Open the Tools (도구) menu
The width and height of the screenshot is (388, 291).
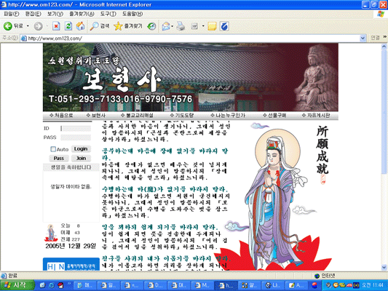[108, 14]
